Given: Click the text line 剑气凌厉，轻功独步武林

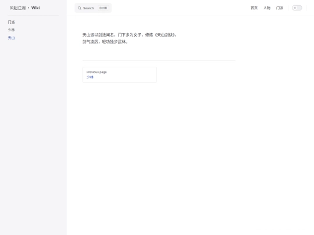Looking at the screenshot, I should tap(105, 42).
